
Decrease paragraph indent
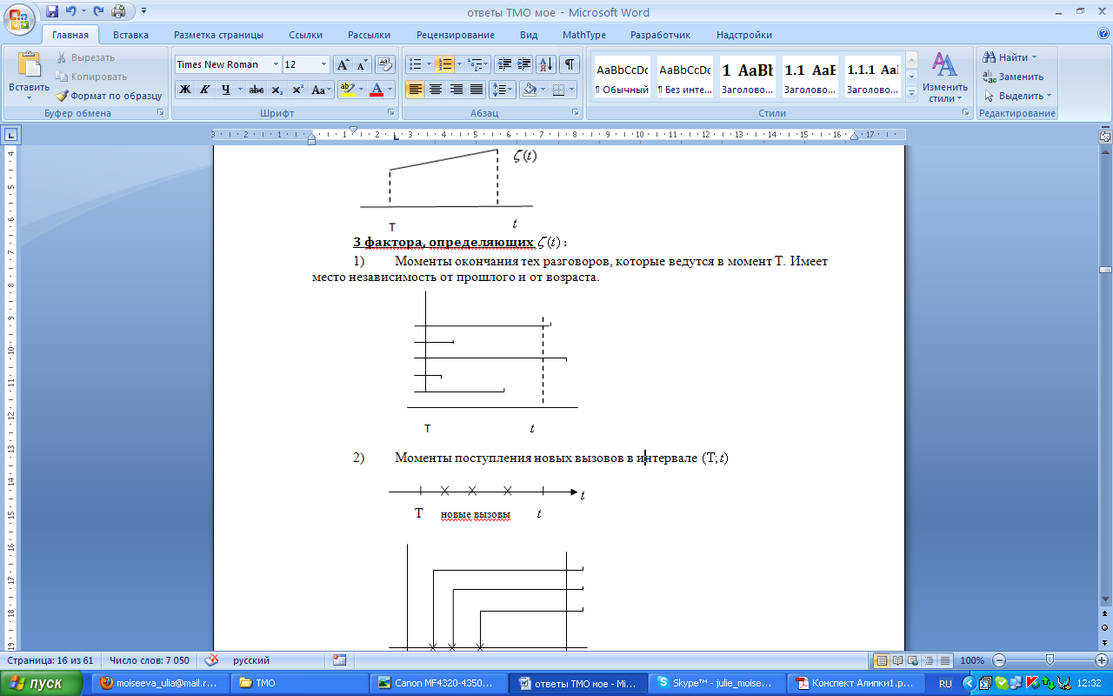(504, 64)
